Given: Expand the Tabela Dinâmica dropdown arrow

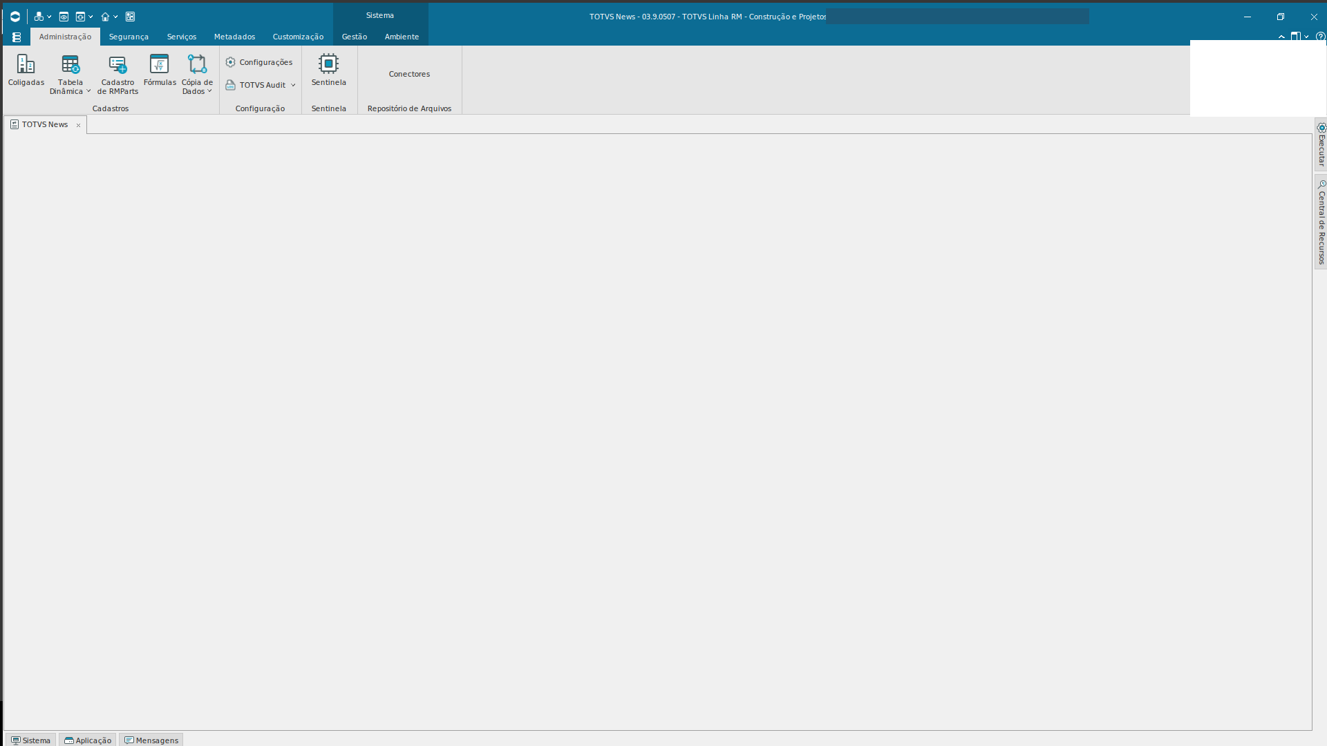Looking at the screenshot, I should point(88,91).
